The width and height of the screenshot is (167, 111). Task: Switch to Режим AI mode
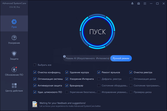click(x=87, y=58)
